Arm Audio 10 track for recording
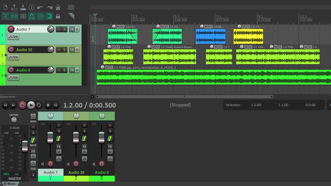 coord(11,50)
